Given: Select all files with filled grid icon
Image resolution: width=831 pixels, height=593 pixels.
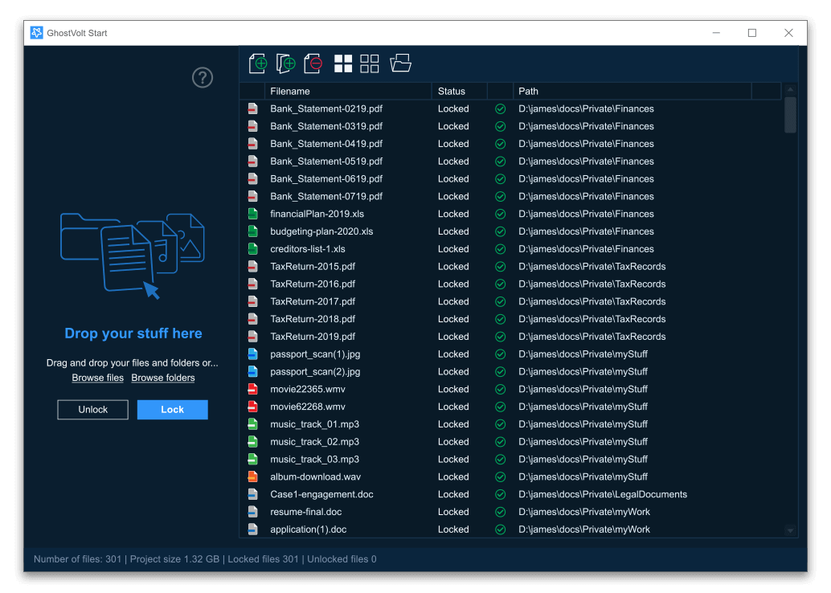Looking at the screenshot, I should [x=343, y=63].
